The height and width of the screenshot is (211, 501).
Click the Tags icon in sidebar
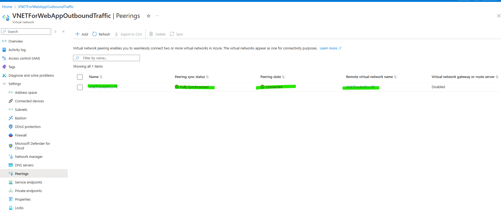pos(4,67)
